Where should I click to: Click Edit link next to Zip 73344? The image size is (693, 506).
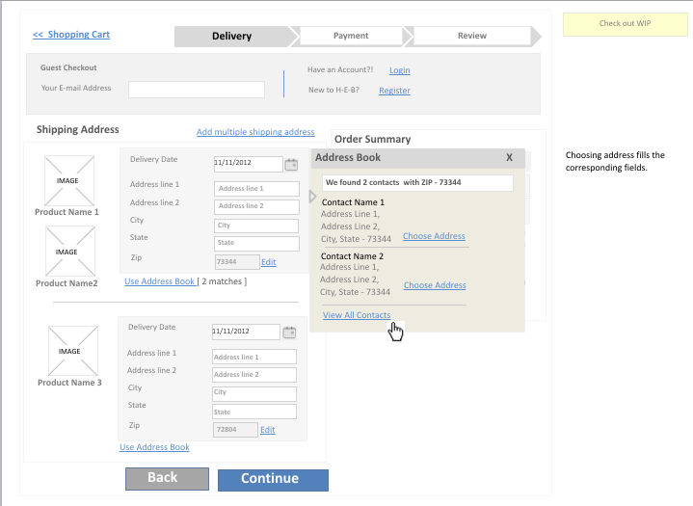[269, 262]
